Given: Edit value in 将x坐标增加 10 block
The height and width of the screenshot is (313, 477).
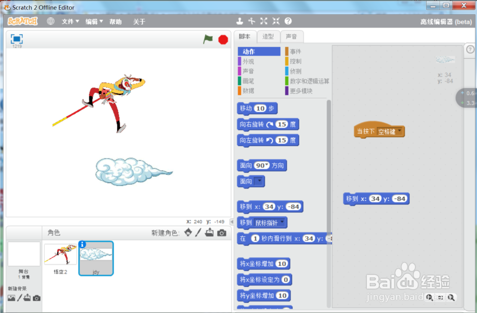Looking at the screenshot, I should click(x=282, y=264).
